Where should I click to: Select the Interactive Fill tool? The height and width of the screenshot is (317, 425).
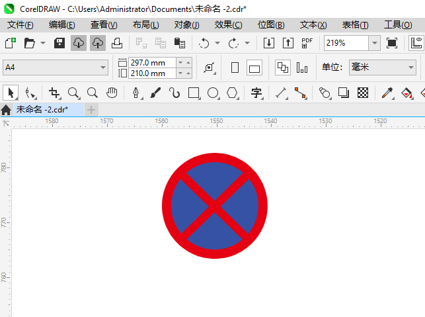click(407, 93)
